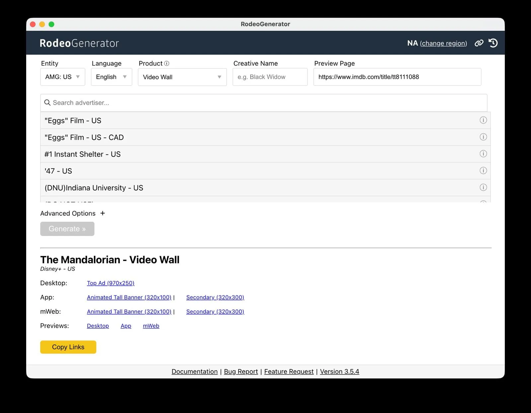531x413 pixels.
Task: Click the yellow Copy Links button
Action: coord(68,347)
